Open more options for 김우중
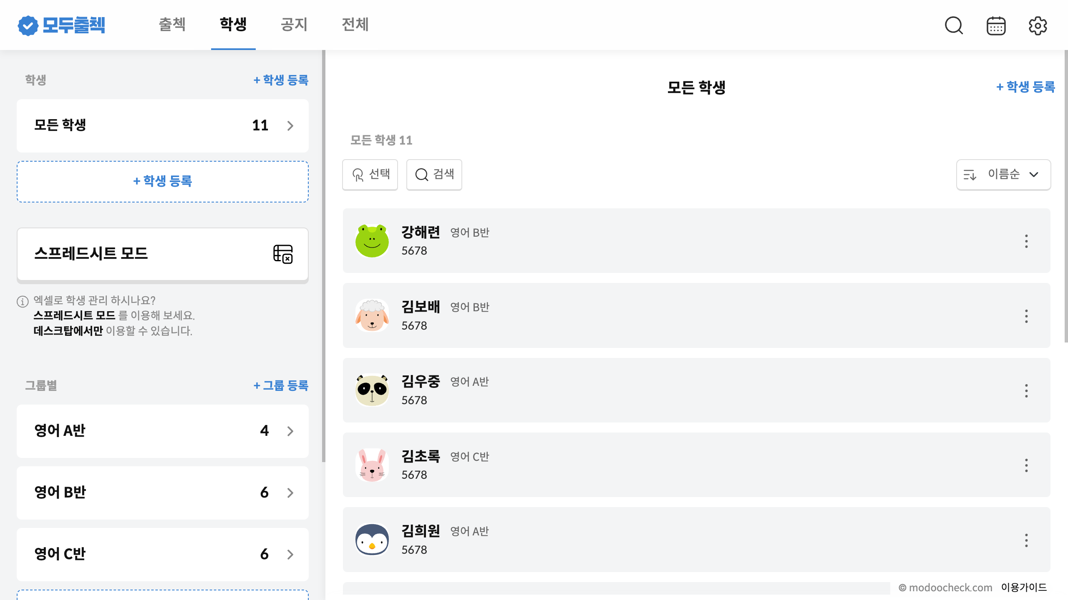The image size is (1068, 600). click(1026, 391)
